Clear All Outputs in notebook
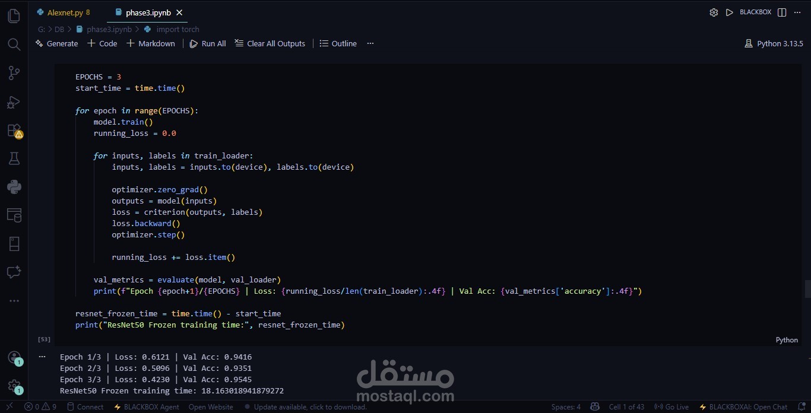The image size is (811, 413). [x=270, y=43]
